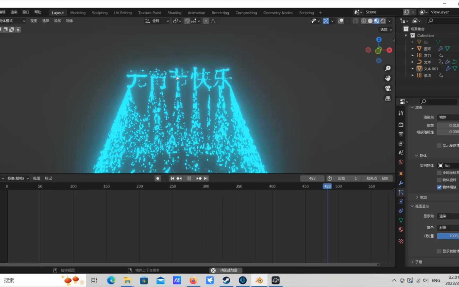
Task: Switch to the Geometry Nodes workspace tab
Action: [x=278, y=12]
